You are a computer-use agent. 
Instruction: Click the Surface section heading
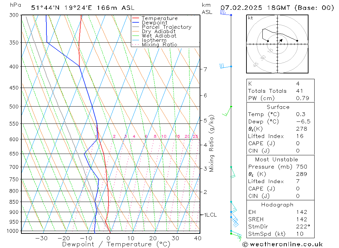click(278, 107)
